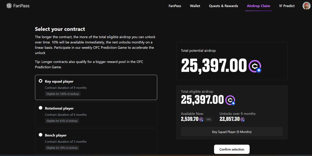Click the 22,857.30 unlock amount
Viewport: 312px width, 156px height.
click(230, 119)
